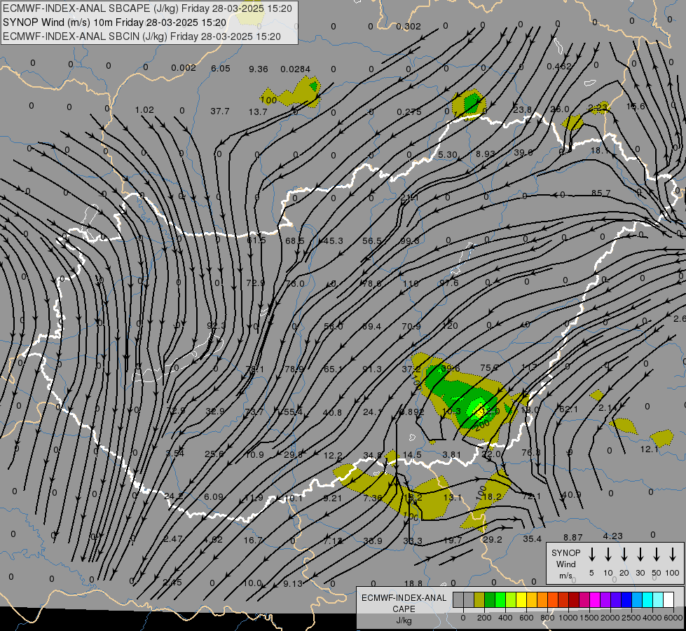Click the SBCIN title line
The image size is (686, 631).
pyautogui.click(x=142, y=36)
